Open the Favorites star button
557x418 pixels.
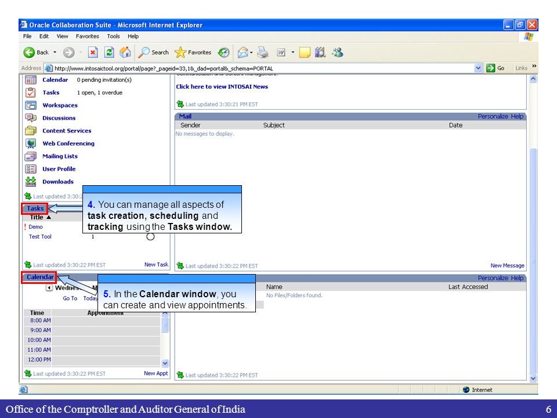[193, 53]
